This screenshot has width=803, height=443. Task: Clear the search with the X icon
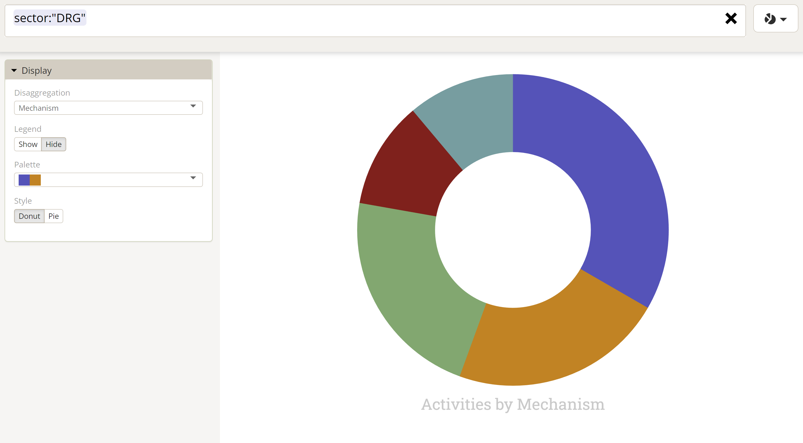click(x=731, y=19)
